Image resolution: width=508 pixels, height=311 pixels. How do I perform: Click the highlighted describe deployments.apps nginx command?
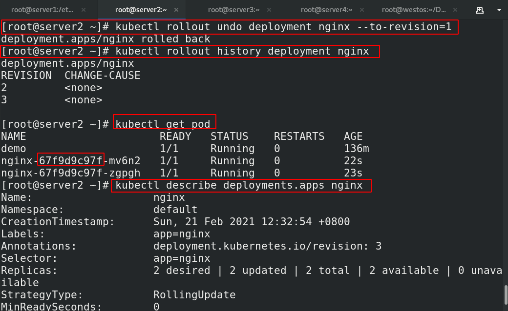241,185
